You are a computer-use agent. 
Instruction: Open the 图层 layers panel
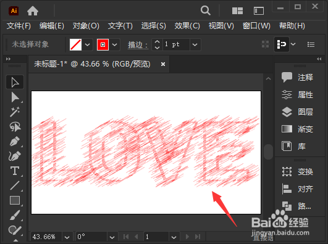(298, 112)
